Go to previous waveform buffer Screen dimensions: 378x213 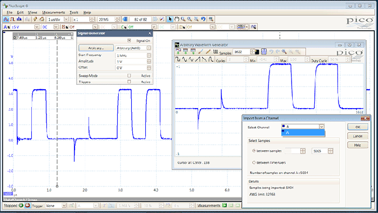[x=125, y=19]
